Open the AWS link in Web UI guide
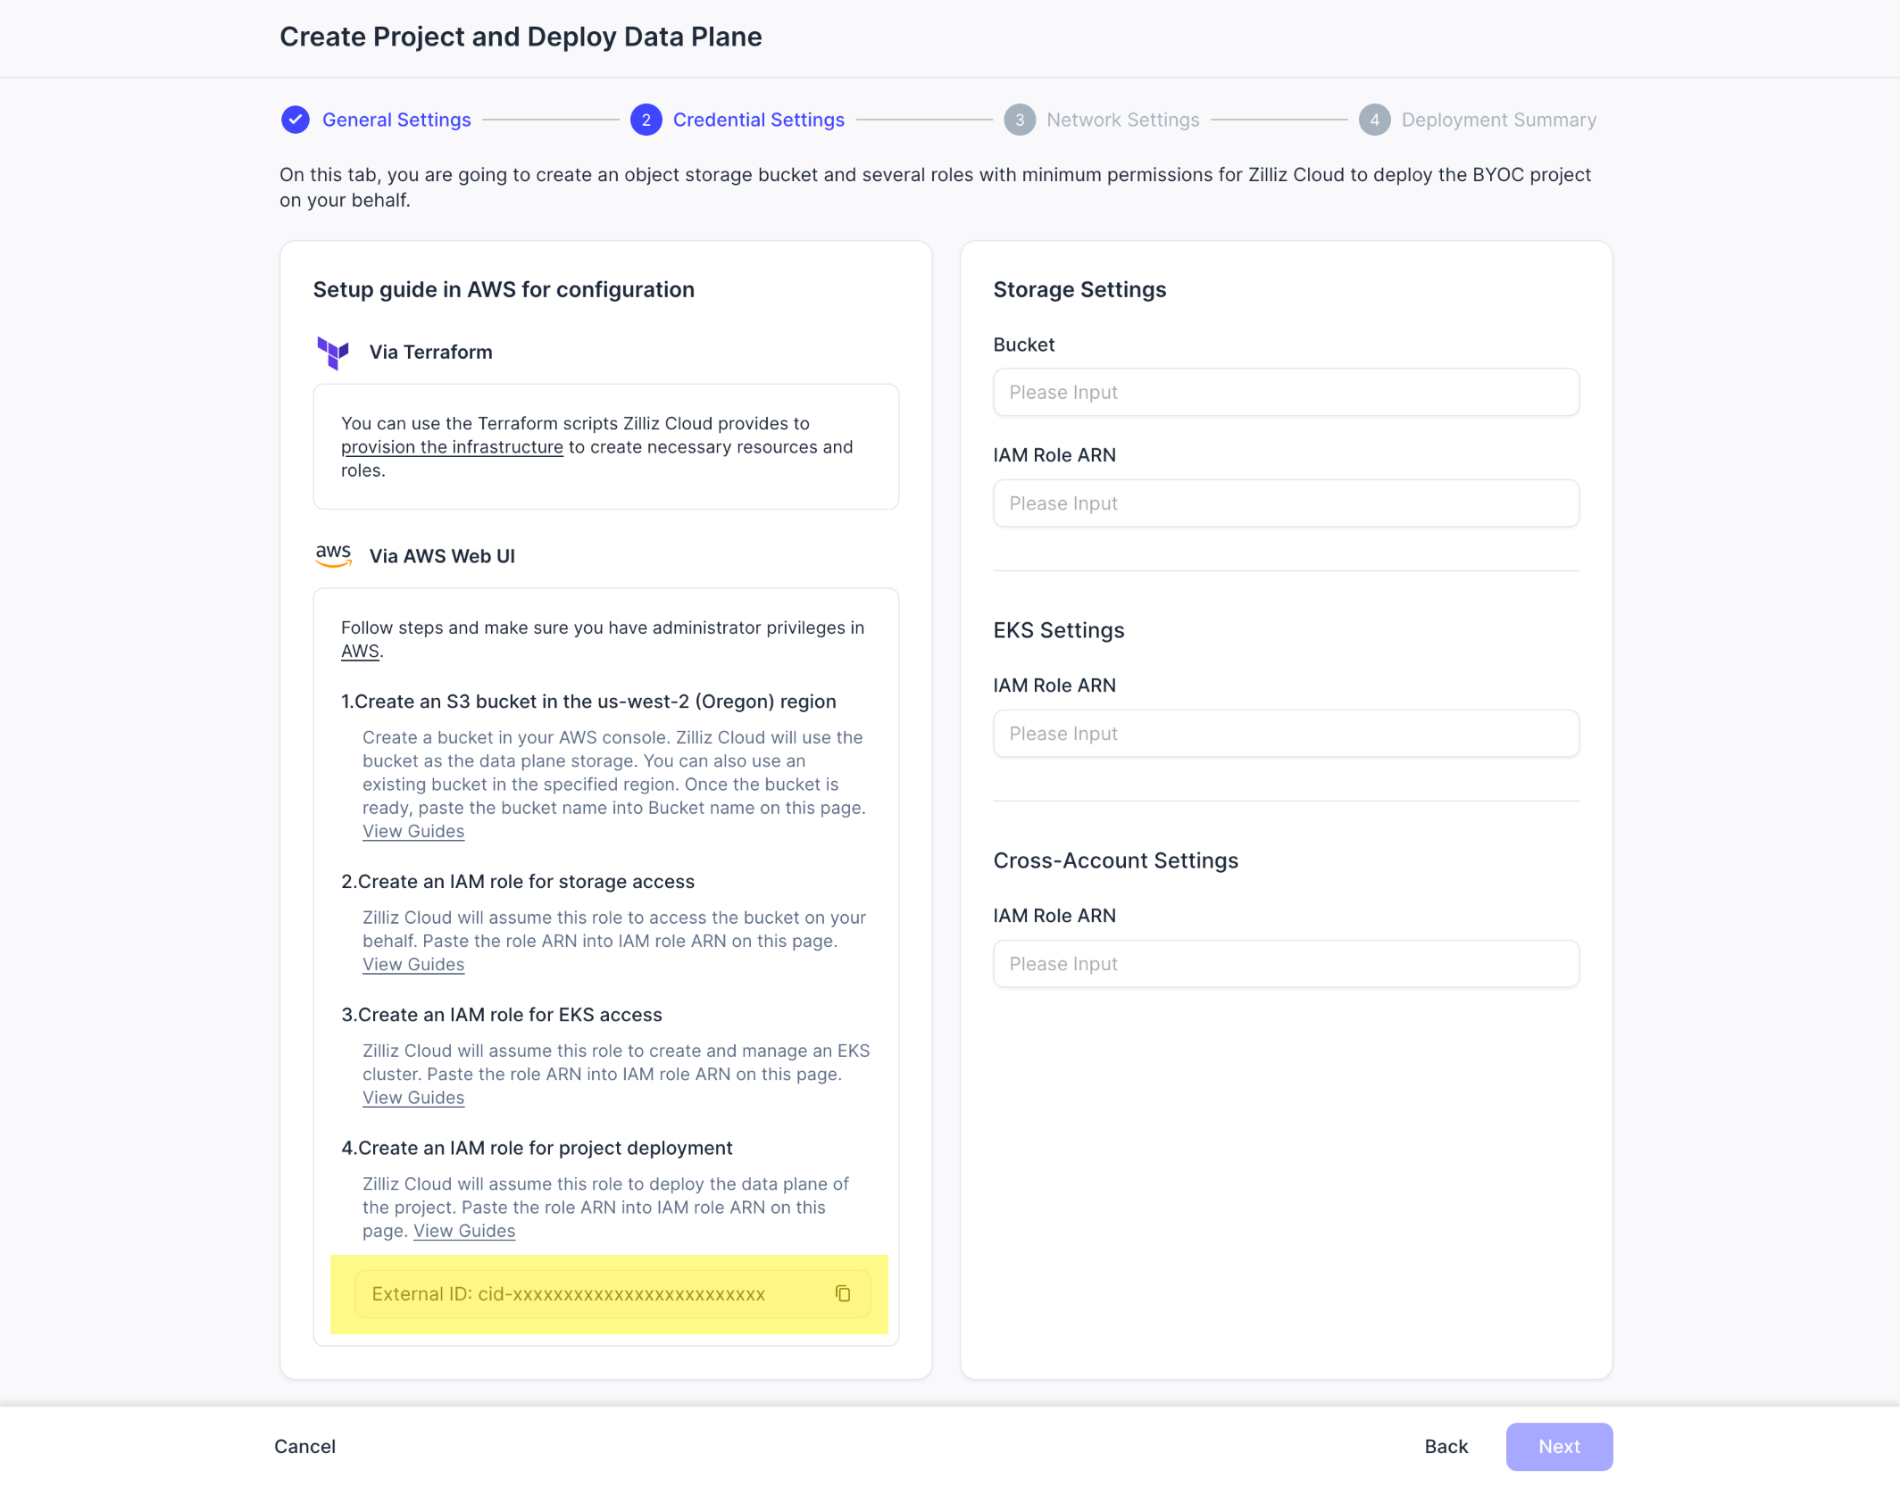The width and height of the screenshot is (1900, 1487). (360, 652)
